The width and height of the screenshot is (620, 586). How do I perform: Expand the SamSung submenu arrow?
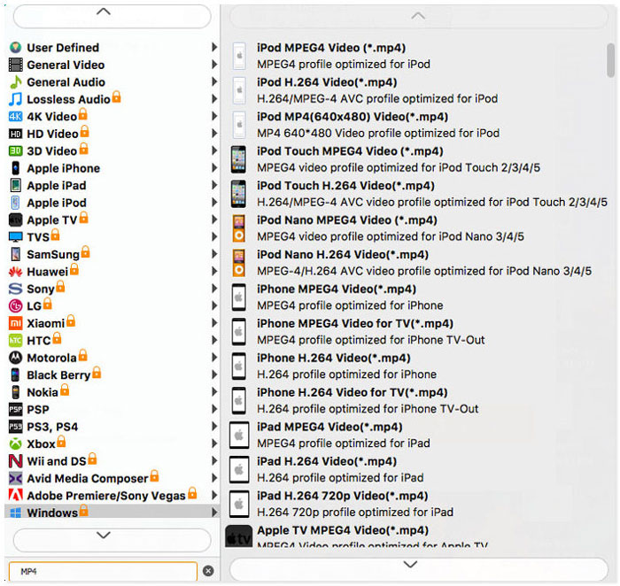pos(214,254)
